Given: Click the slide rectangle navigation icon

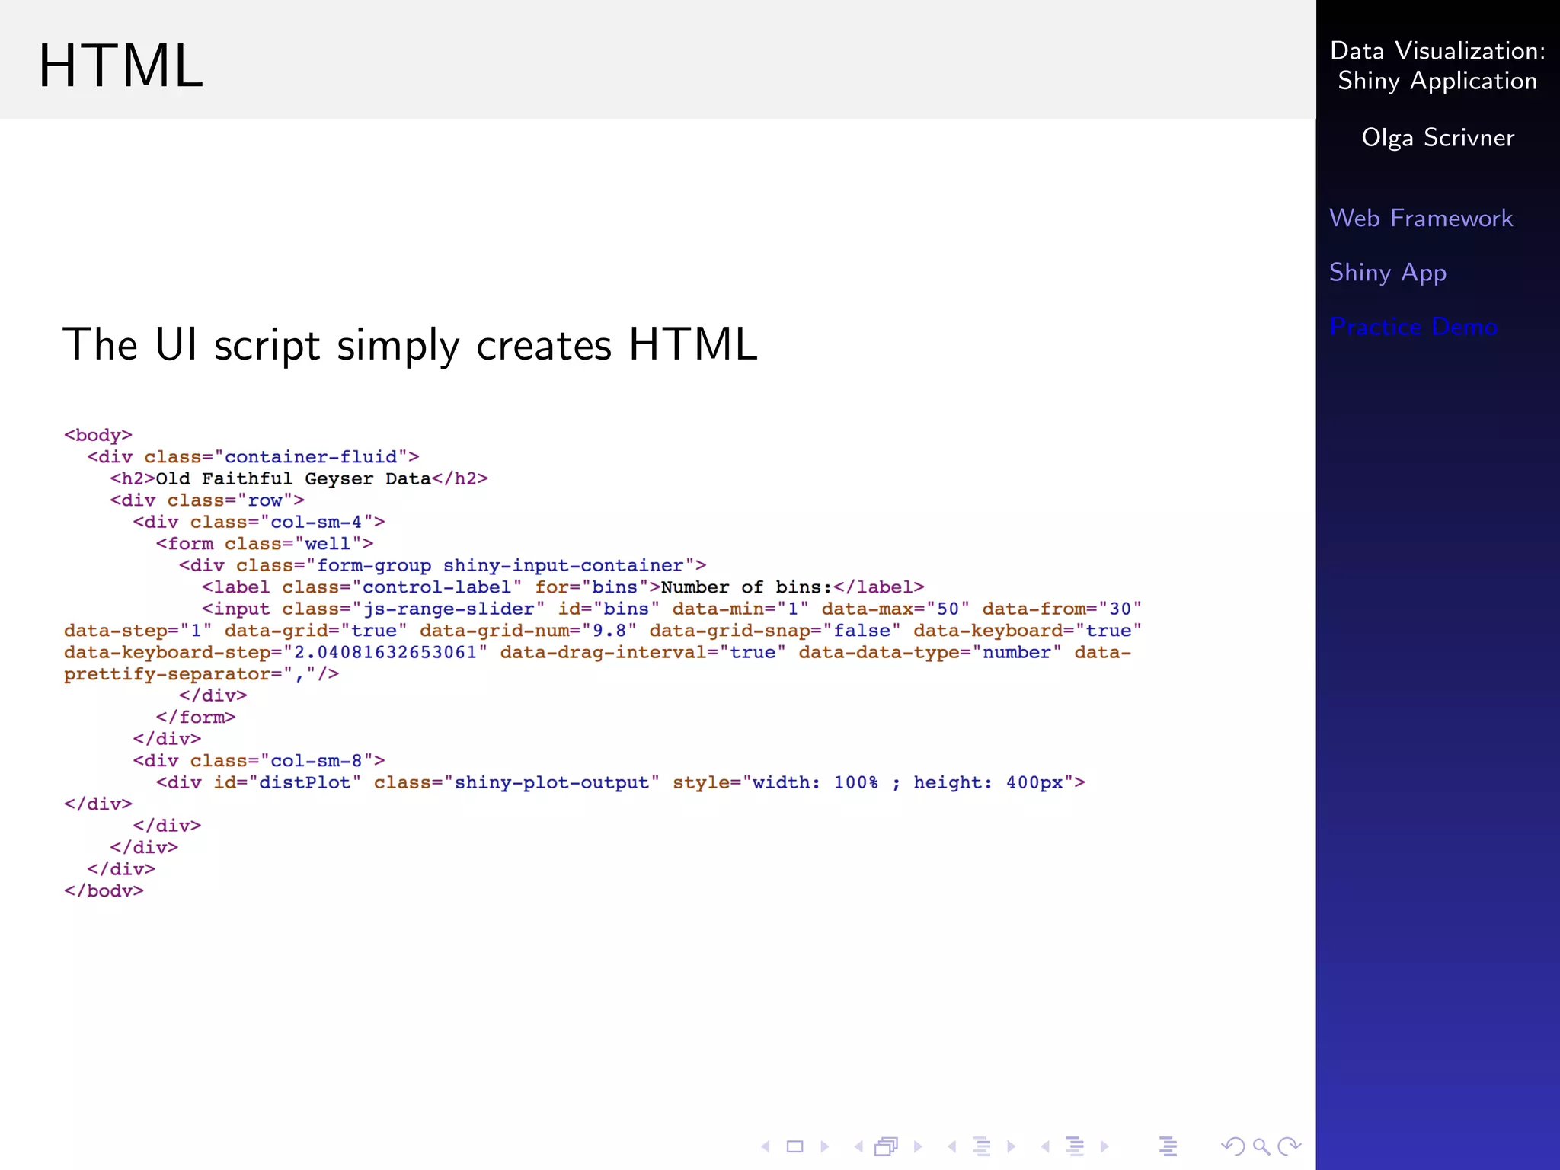Looking at the screenshot, I should click(794, 1146).
